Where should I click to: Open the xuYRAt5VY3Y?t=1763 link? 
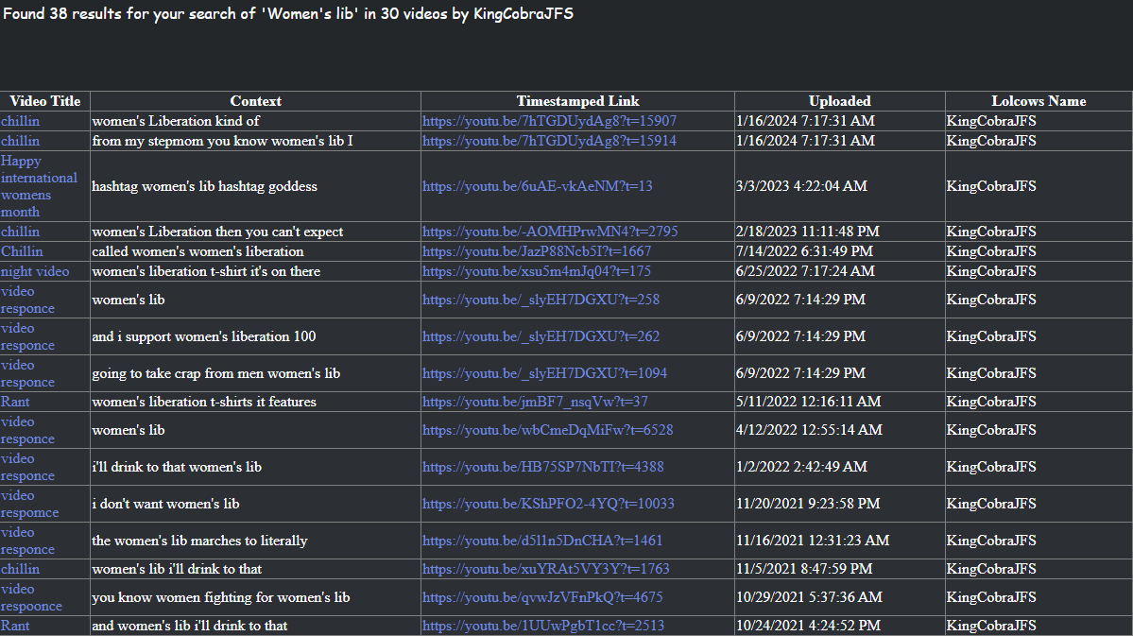point(545,569)
